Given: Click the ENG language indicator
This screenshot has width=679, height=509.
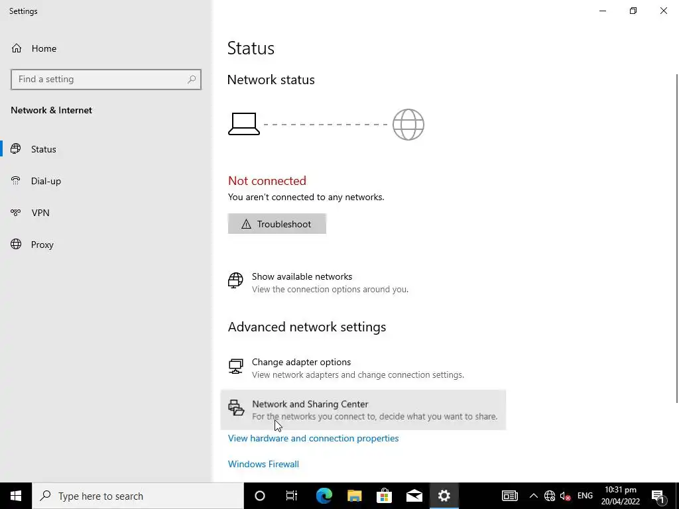Looking at the screenshot, I should (585, 496).
